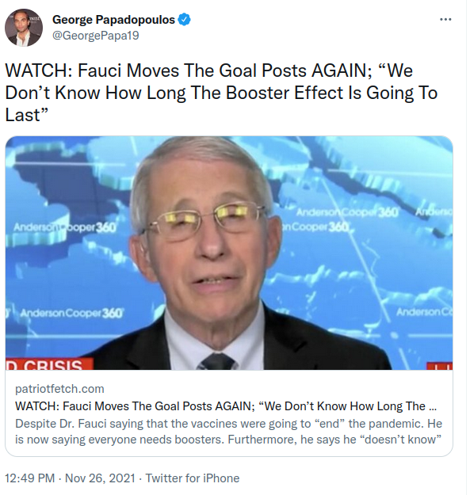This screenshot has width=470, height=495.
Task: Click the blue verified badge
Action: click(184, 20)
